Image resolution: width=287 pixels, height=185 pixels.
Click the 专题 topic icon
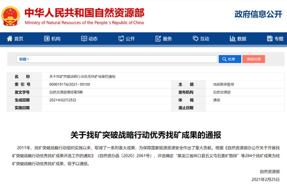pos(270,39)
